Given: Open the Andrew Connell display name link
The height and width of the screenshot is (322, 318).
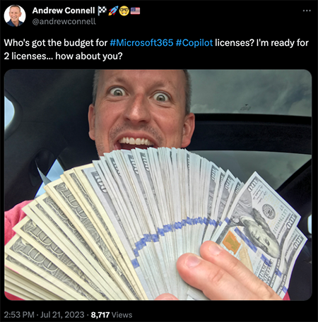Looking at the screenshot, I should (x=64, y=11).
